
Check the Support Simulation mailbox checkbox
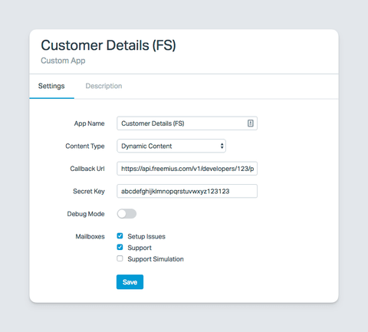[x=120, y=258]
